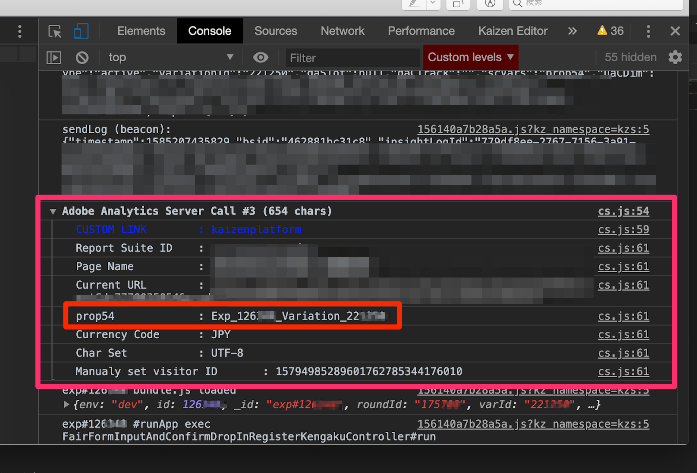Click the FairFormInputAndConfirmDropInRegisterKengakuController#run text
Screen dimensions: 697x473
tap(249, 437)
